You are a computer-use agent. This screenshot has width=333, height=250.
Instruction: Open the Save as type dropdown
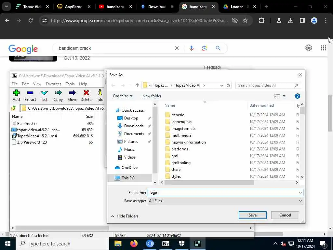click(x=300, y=201)
